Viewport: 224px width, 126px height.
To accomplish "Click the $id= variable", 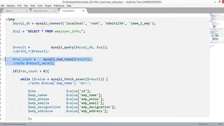I will tap(32, 91).
